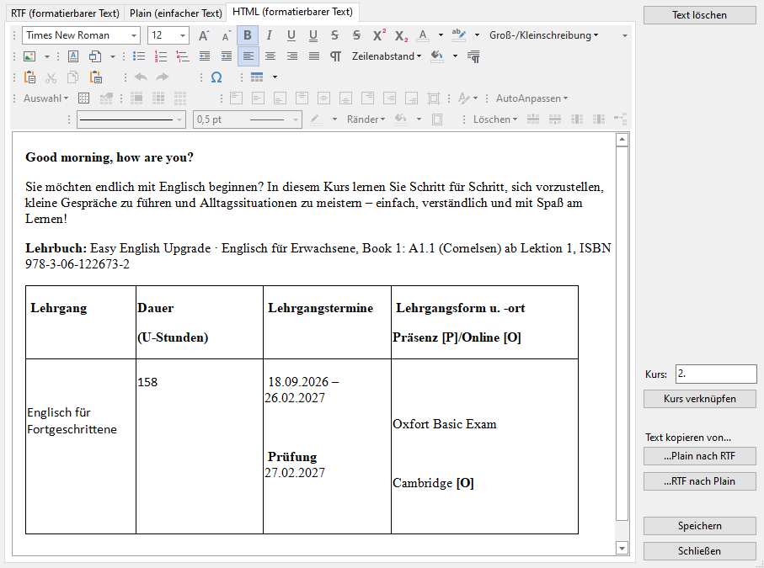Screen dimensions: 764x568
Task: Switch to RTF (formatierbarer Text) tab
Action: [66, 13]
